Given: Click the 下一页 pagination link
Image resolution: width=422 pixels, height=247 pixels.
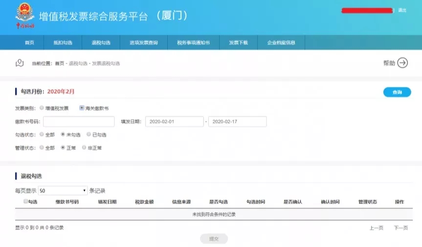Looking at the screenshot, I should pos(400,228).
